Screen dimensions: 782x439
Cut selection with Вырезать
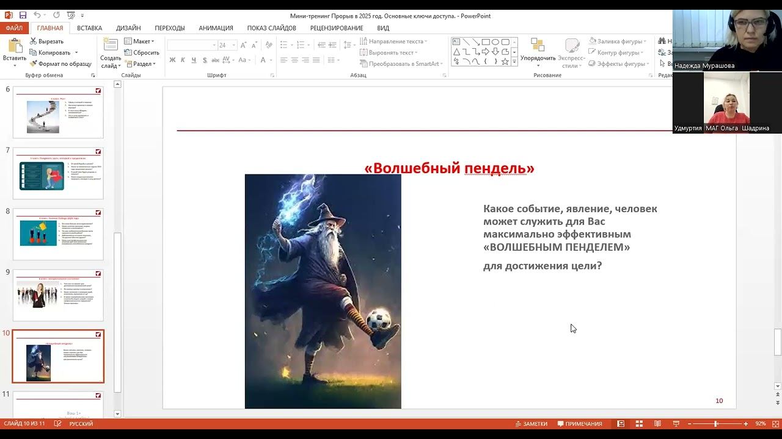[x=46, y=41]
